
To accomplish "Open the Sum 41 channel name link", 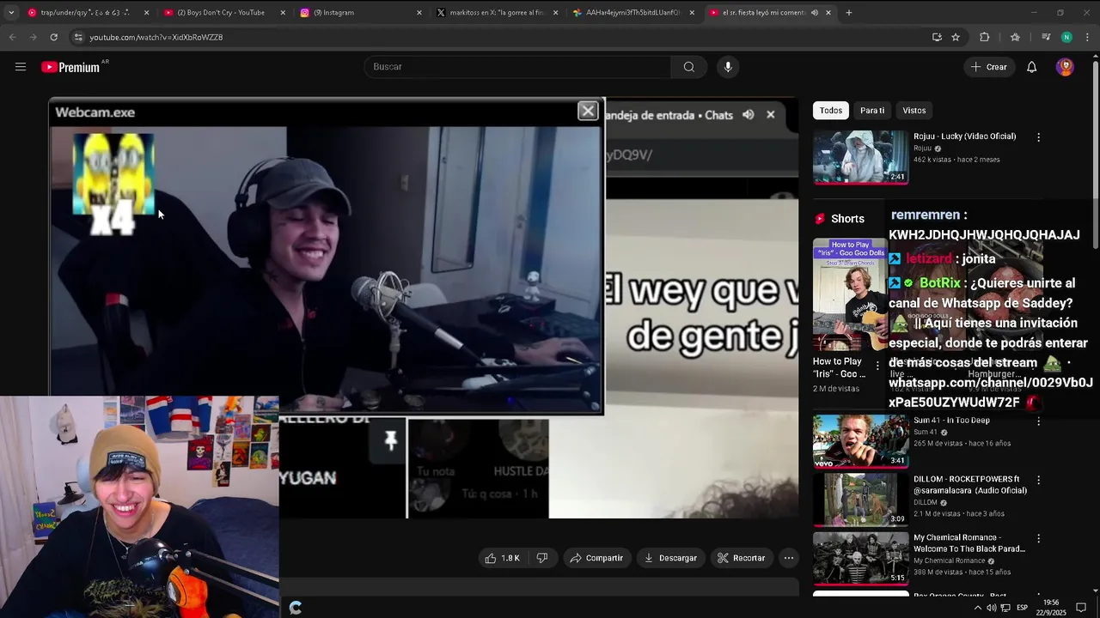I will pyautogui.click(x=926, y=433).
